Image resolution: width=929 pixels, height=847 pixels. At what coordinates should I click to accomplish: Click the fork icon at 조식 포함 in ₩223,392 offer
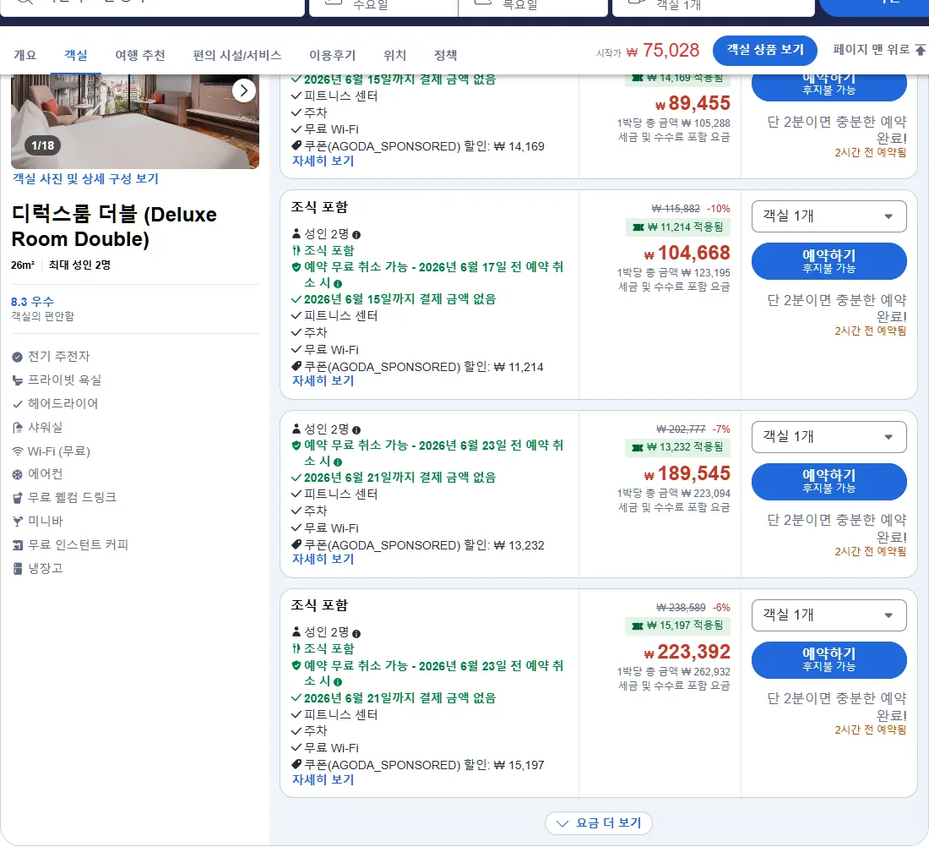tap(296, 648)
